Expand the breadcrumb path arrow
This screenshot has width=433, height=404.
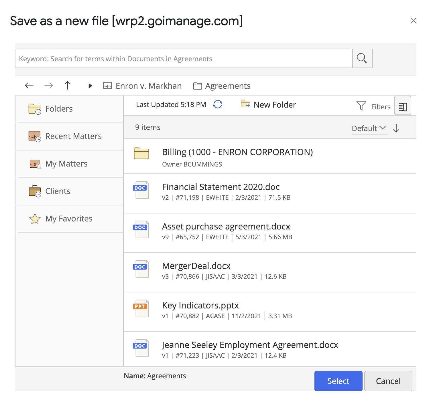90,86
